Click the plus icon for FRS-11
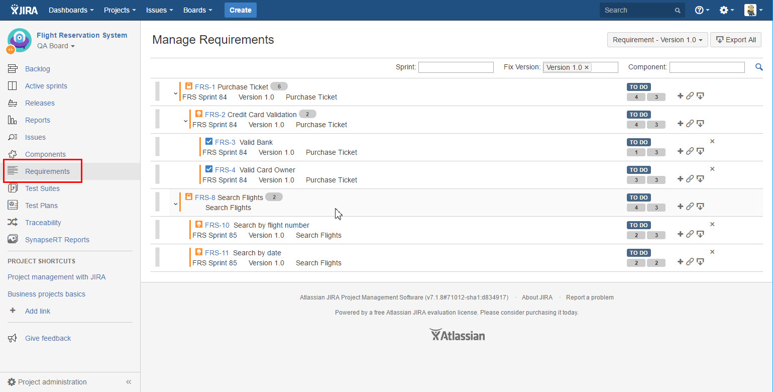 (680, 262)
